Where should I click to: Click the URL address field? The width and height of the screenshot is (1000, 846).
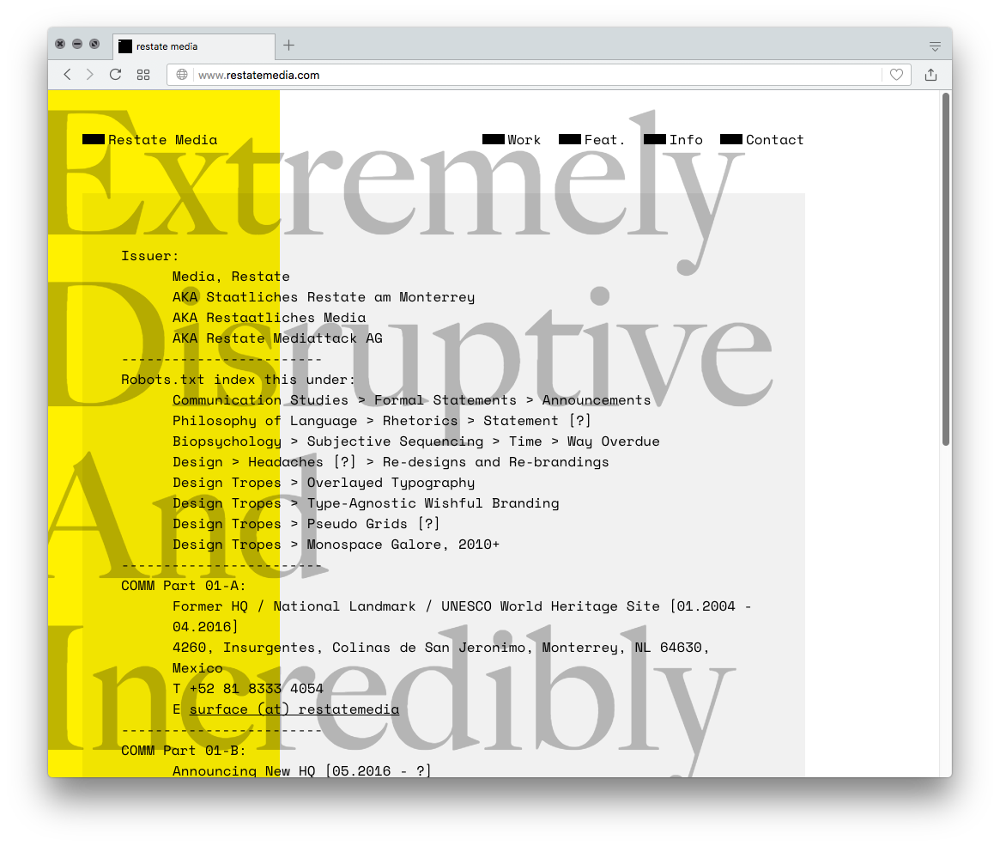coord(532,75)
